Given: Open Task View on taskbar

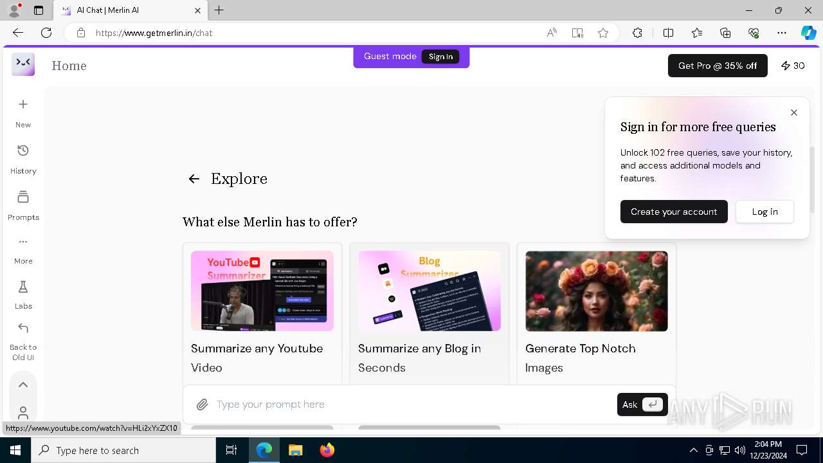Looking at the screenshot, I should (x=231, y=450).
